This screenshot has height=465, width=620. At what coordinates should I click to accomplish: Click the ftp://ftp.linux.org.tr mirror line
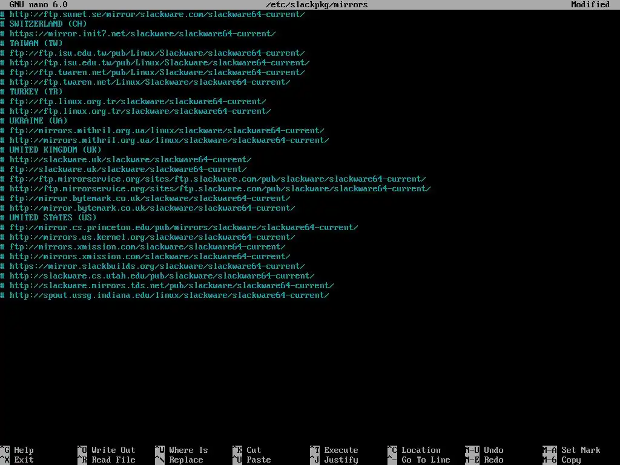133,101
